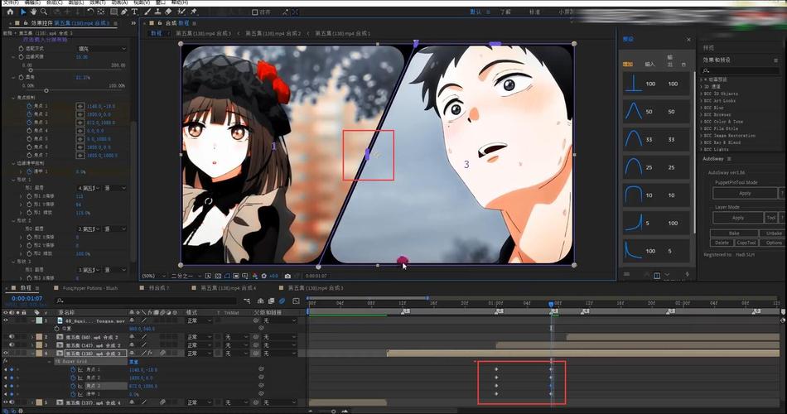Open blend mode dropdown for layer 1
Viewport: 787px width, 414px height.
200,320
